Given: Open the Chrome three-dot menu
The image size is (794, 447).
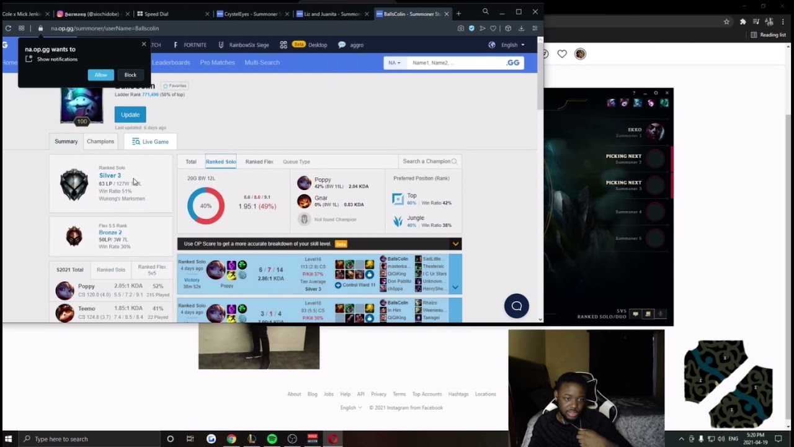Looking at the screenshot, I should [x=783, y=22].
